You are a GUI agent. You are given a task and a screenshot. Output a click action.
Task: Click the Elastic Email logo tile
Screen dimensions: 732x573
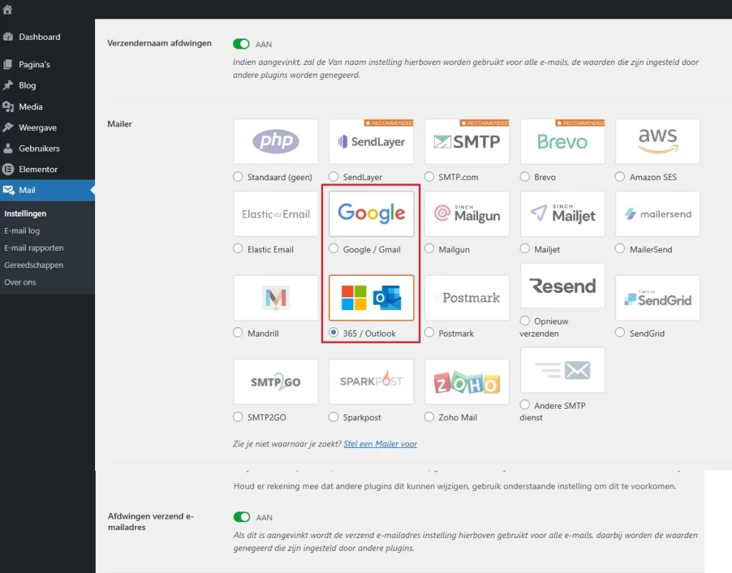pos(275,214)
